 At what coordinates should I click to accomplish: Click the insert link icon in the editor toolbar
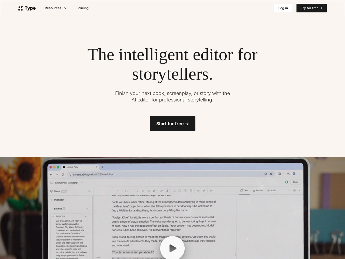pyautogui.click(x=161, y=191)
